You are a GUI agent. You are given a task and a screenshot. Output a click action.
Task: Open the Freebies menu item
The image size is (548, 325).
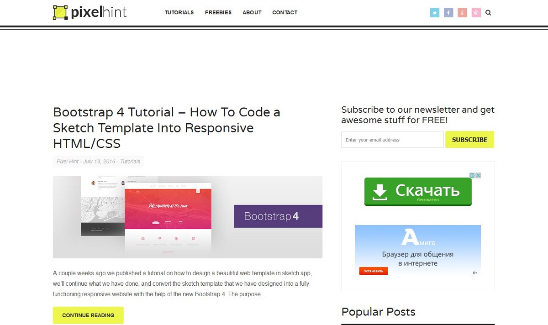point(218,12)
